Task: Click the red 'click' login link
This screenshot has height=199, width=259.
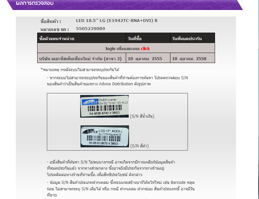Action: tap(145, 49)
